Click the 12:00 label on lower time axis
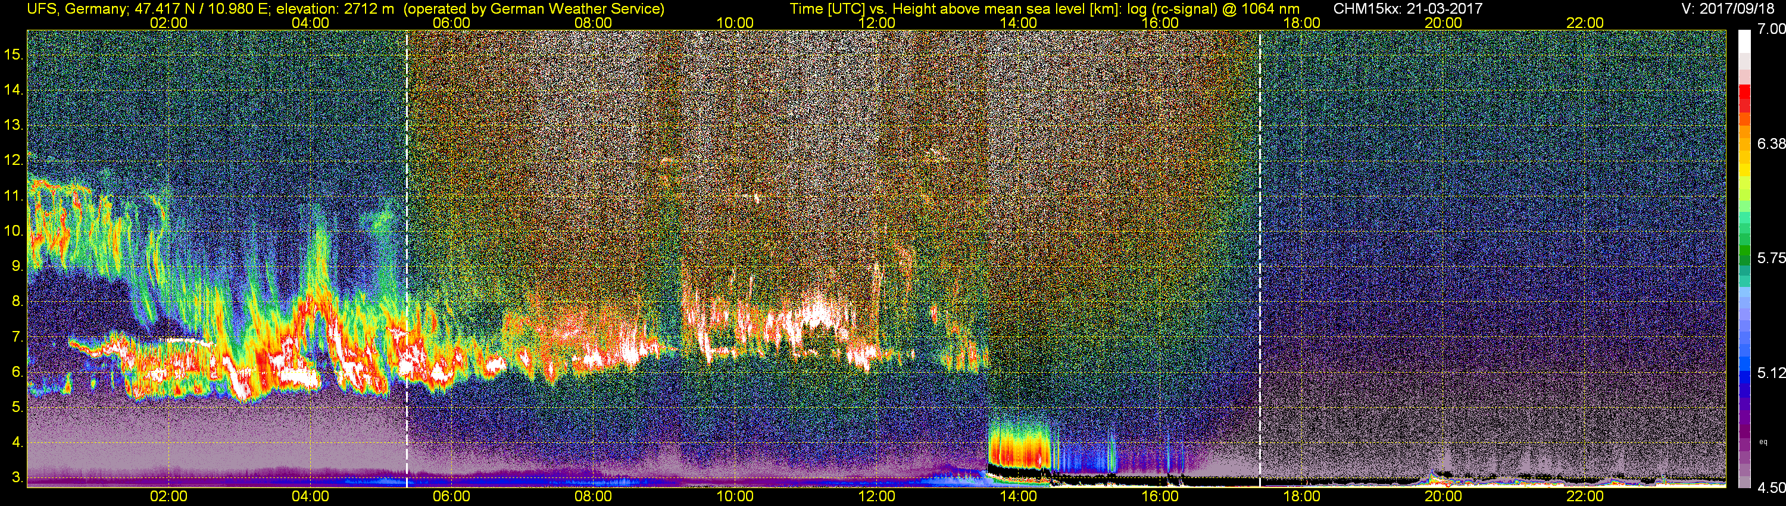The height and width of the screenshot is (506, 1786). (x=876, y=496)
